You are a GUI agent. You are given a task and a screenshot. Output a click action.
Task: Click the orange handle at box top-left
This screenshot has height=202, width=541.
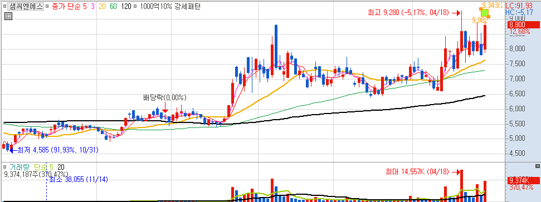point(481,8)
